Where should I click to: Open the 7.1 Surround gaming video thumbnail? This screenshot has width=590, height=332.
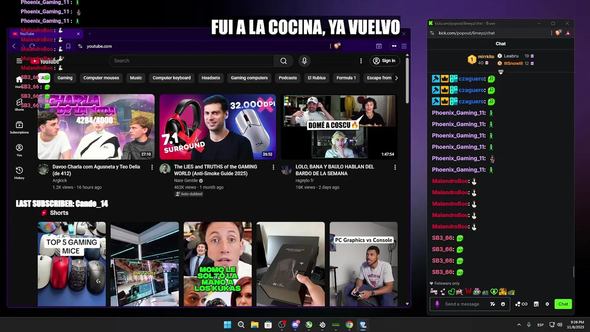coord(218,127)
